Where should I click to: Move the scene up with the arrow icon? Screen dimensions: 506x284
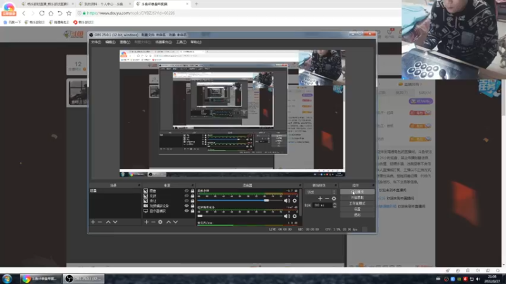(108, 222)
